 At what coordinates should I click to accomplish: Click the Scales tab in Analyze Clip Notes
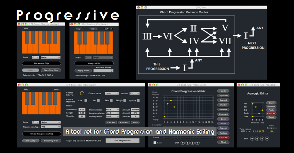[x=93, y=29]
